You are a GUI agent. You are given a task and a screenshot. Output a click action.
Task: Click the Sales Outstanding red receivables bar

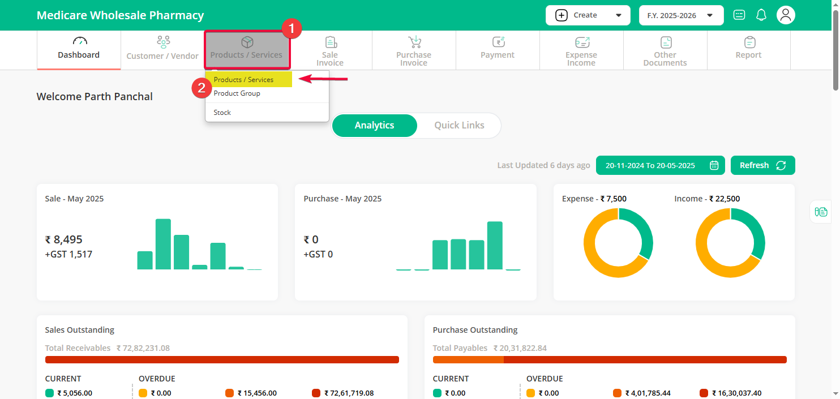[222, 359]
